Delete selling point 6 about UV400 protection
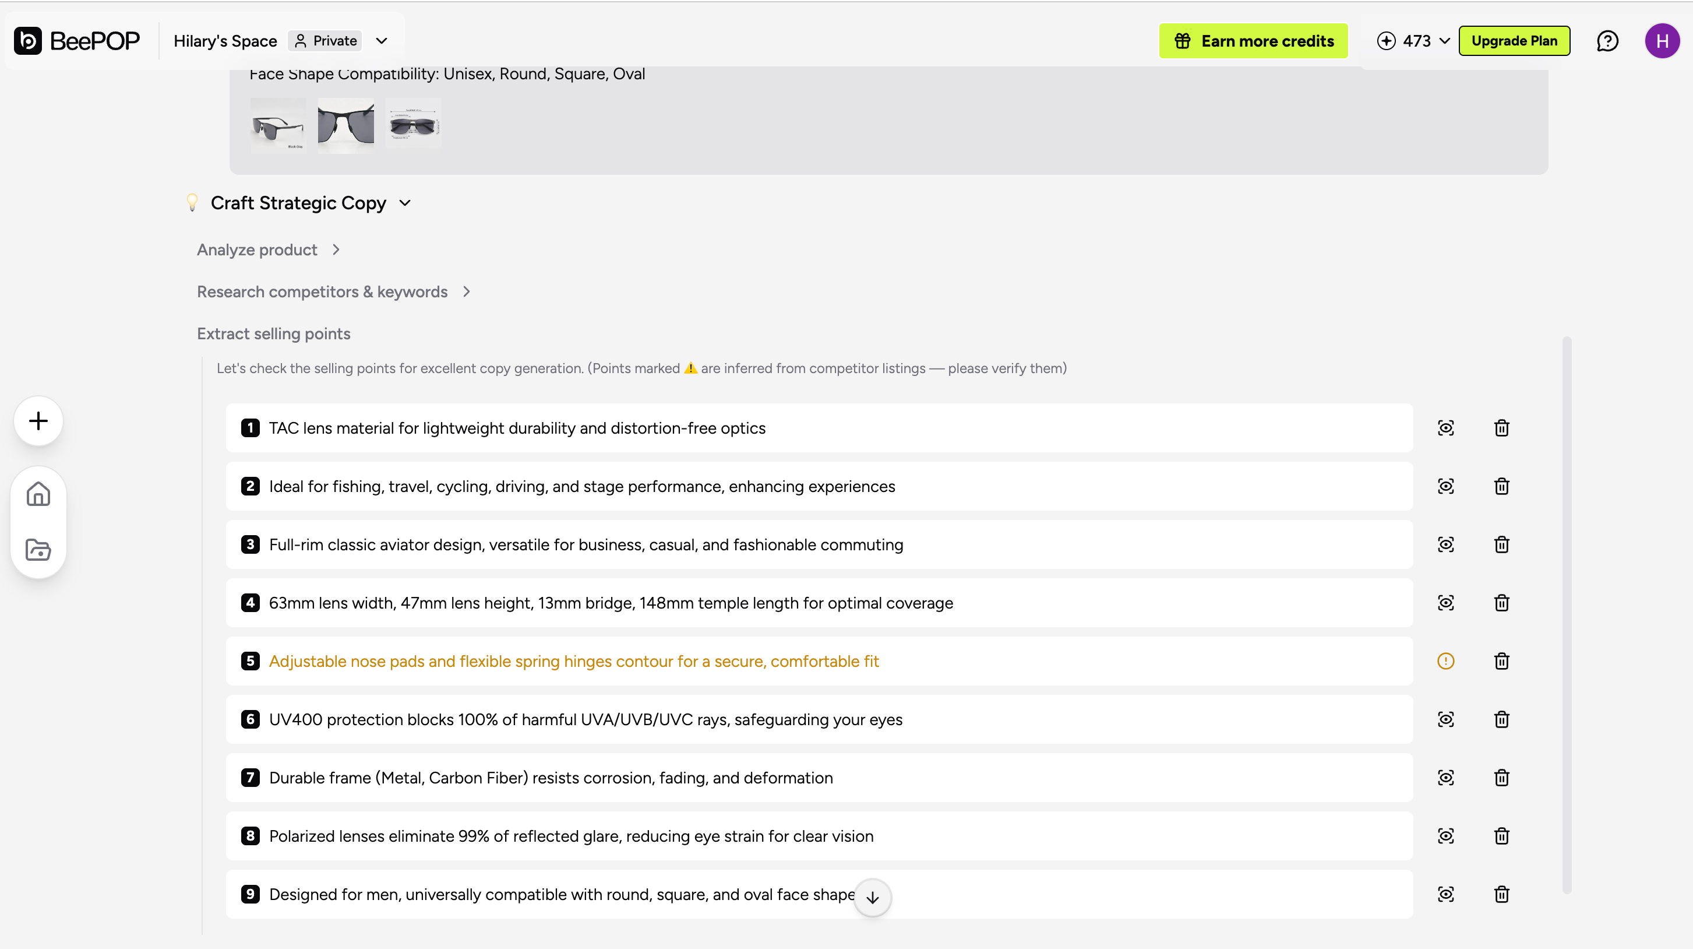This screenshot has height=949, width=1693. click(1501, 719)
